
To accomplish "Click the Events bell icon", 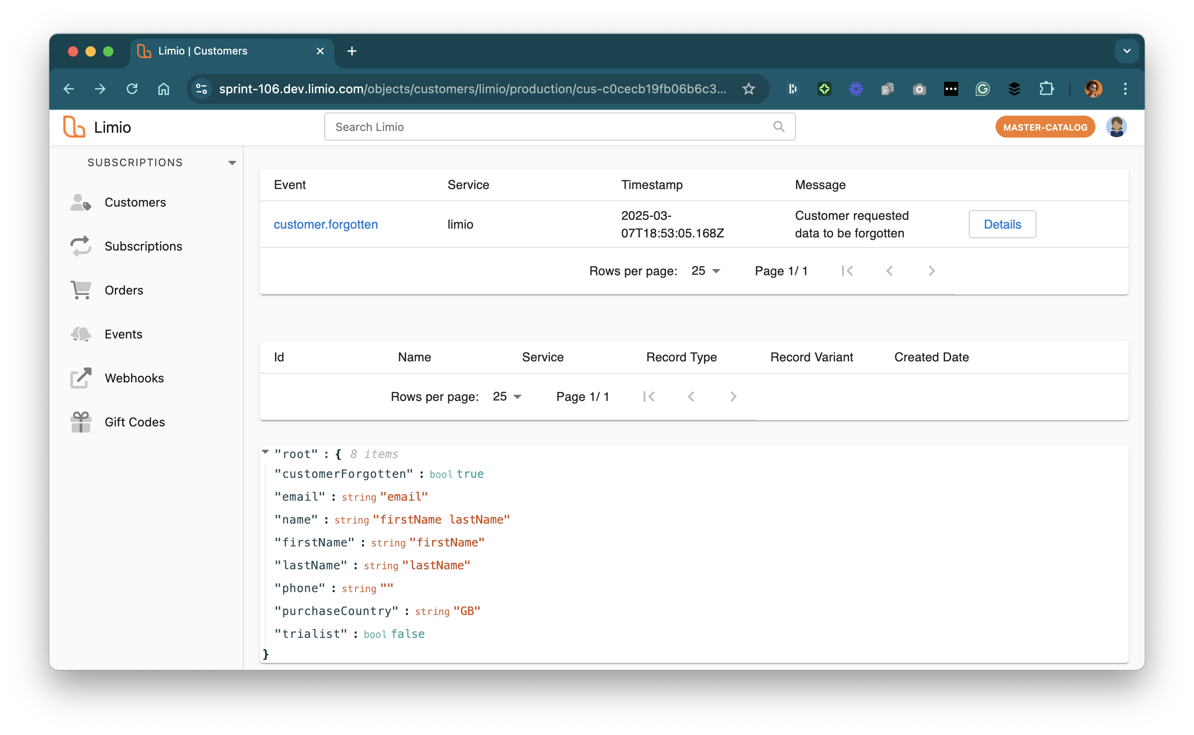I will (81, 334).
